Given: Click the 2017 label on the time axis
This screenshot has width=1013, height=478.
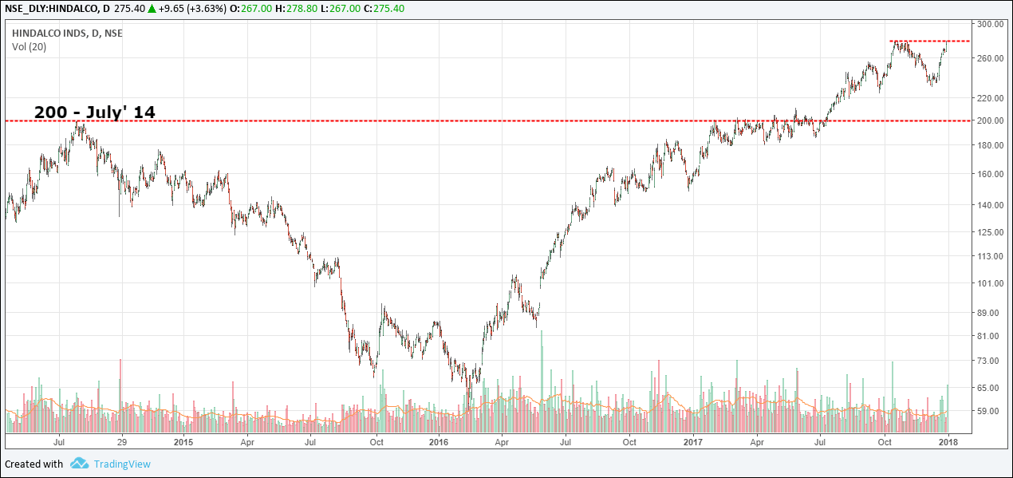Looking at the screenshot, I should pos(692,440).
